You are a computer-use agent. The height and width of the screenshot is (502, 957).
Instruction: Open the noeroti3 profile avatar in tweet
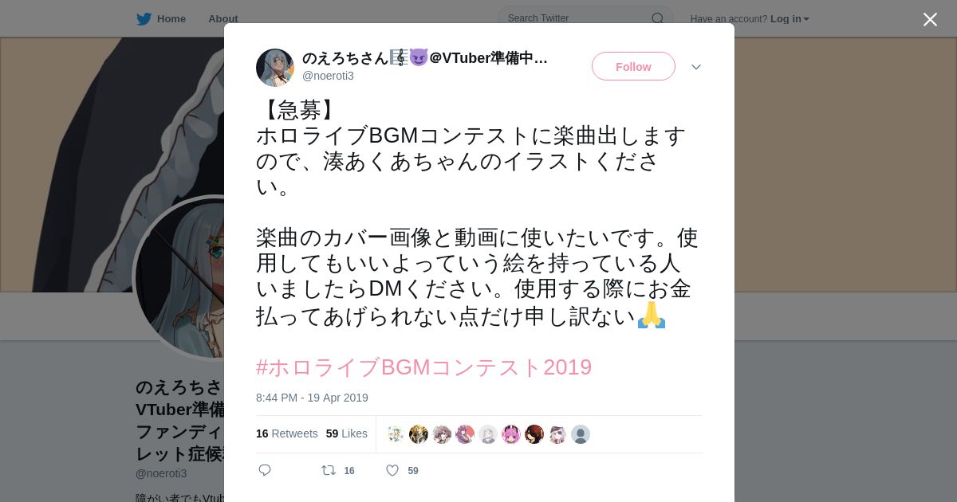click(x=275, y=68)
